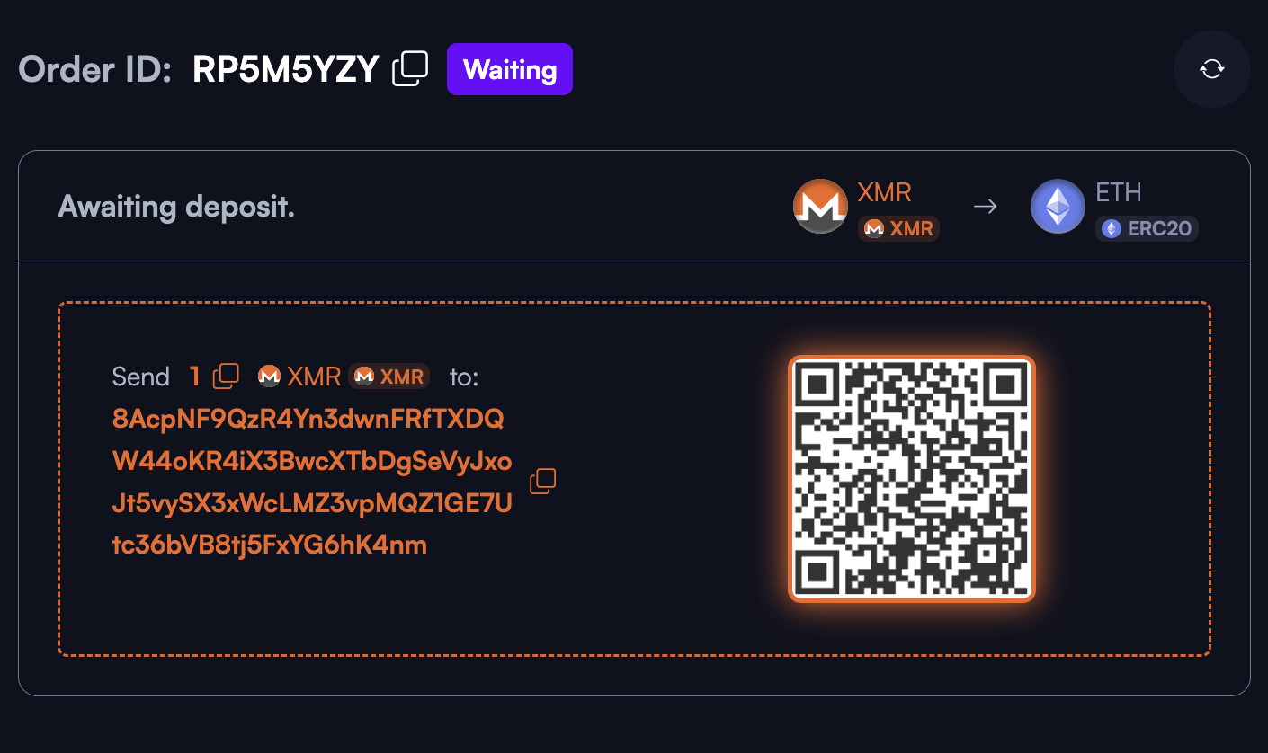Click the 'Order ID:' label
1268x753 pixels.
(x=94, y=69)
